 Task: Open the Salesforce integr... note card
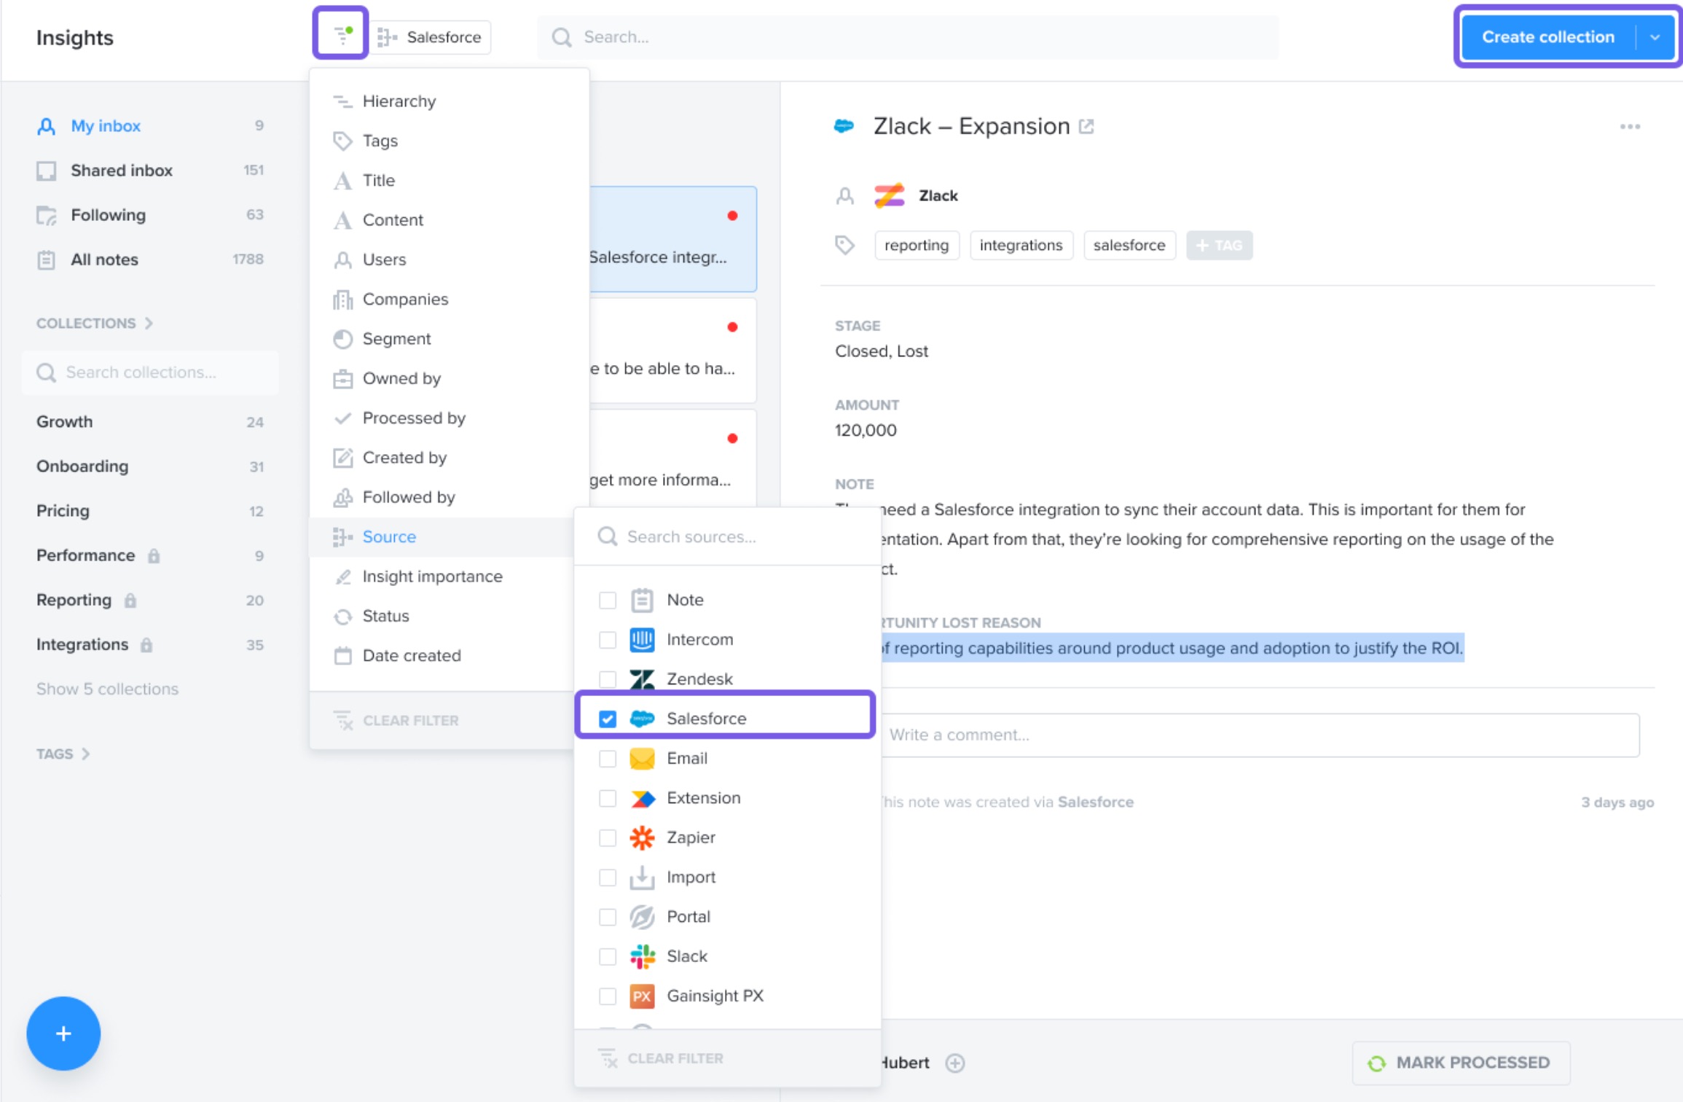point(672,238)
